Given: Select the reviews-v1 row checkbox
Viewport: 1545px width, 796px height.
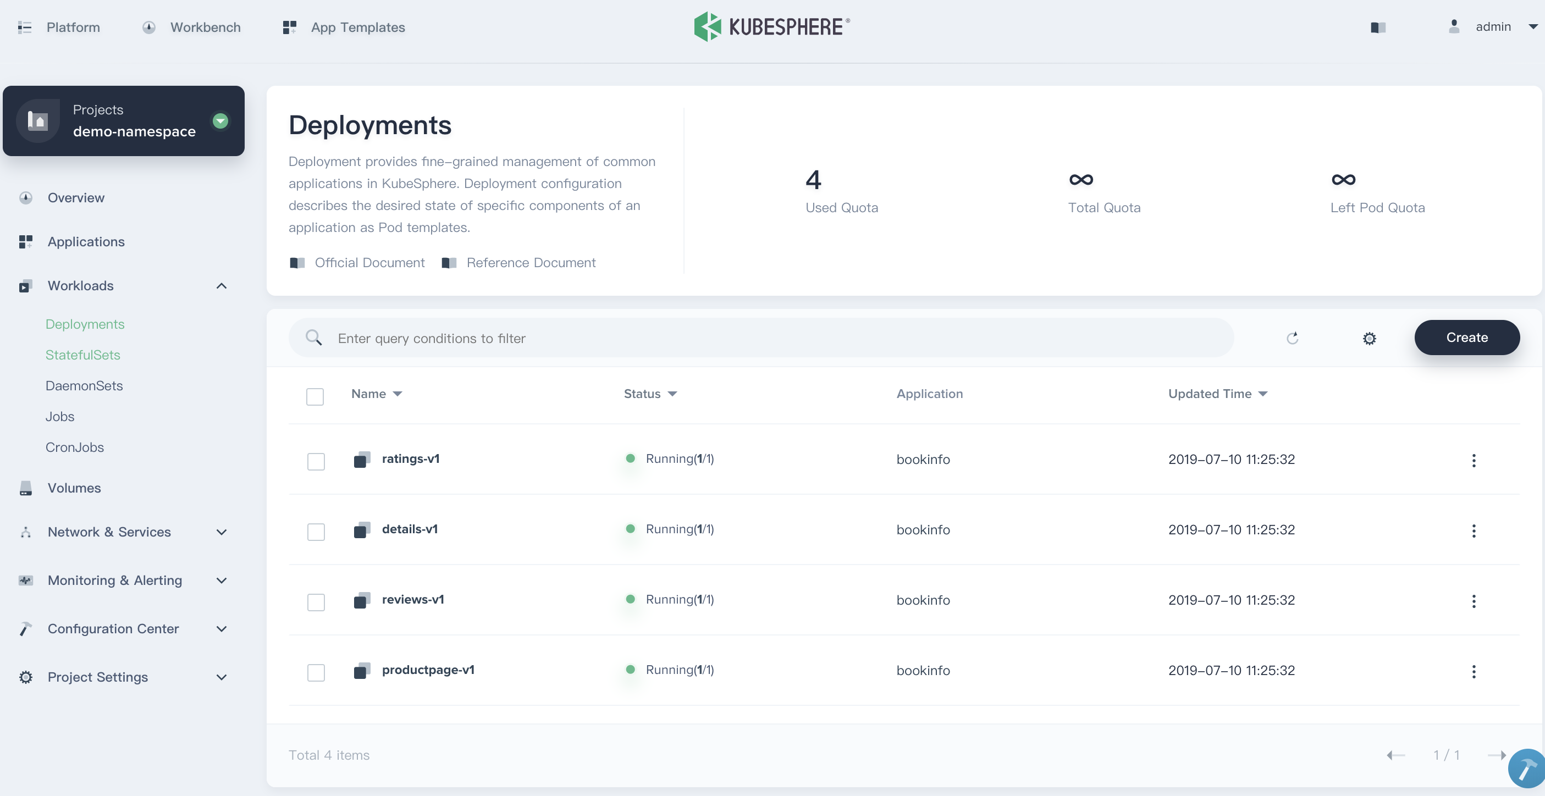Looking at the screenshot, I should click(316, 601).
